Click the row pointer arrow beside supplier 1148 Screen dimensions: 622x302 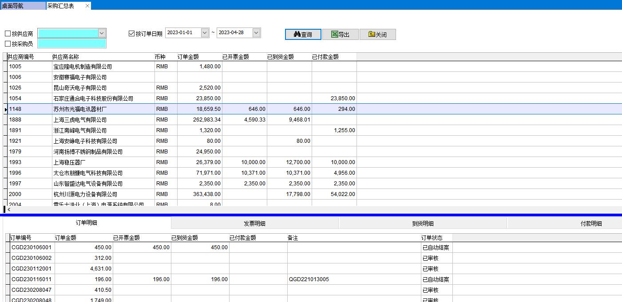(x=6, y=109)
